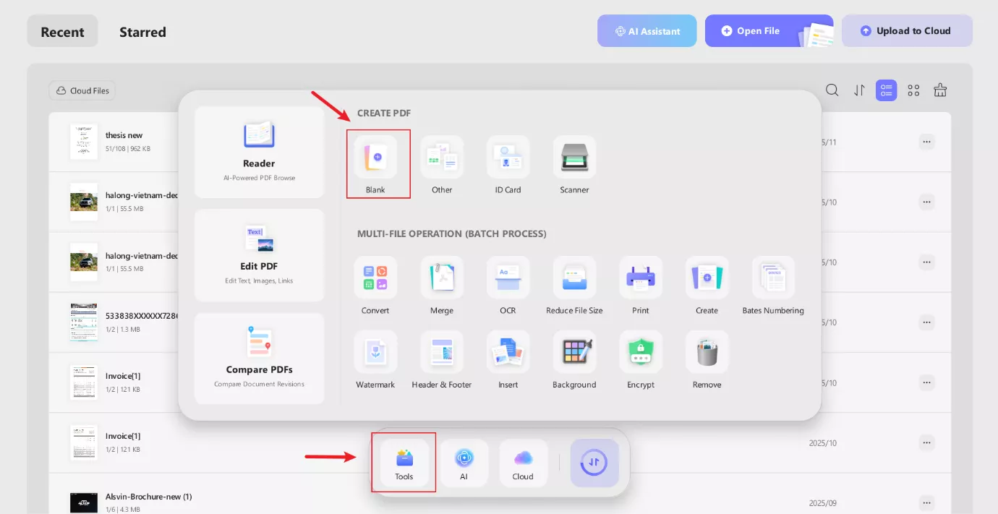
Task: Click the Open File button
Action: [769, 31]
